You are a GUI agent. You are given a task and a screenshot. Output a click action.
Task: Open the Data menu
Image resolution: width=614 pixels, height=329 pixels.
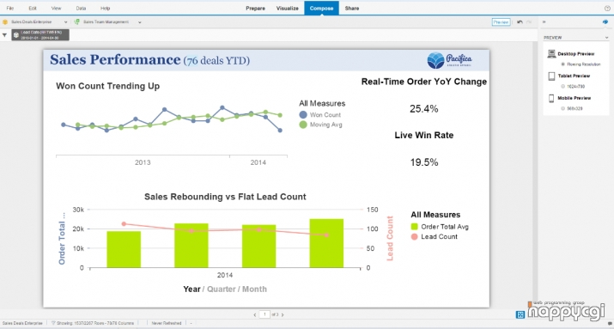tap(81, 9)
